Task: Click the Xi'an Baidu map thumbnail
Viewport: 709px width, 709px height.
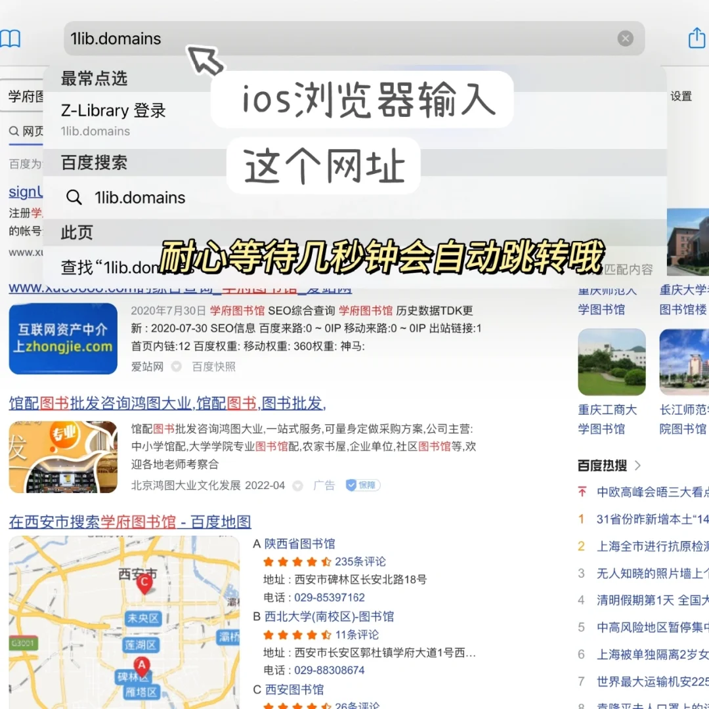Action: (x=124, y=622)
